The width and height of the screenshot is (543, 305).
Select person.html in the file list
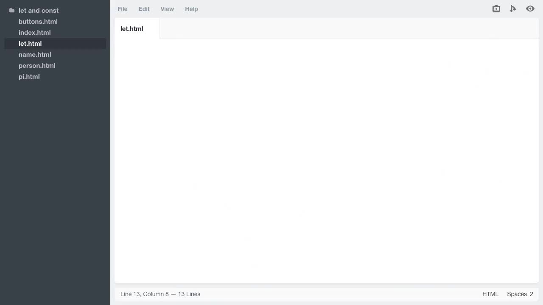pos(37,65)
